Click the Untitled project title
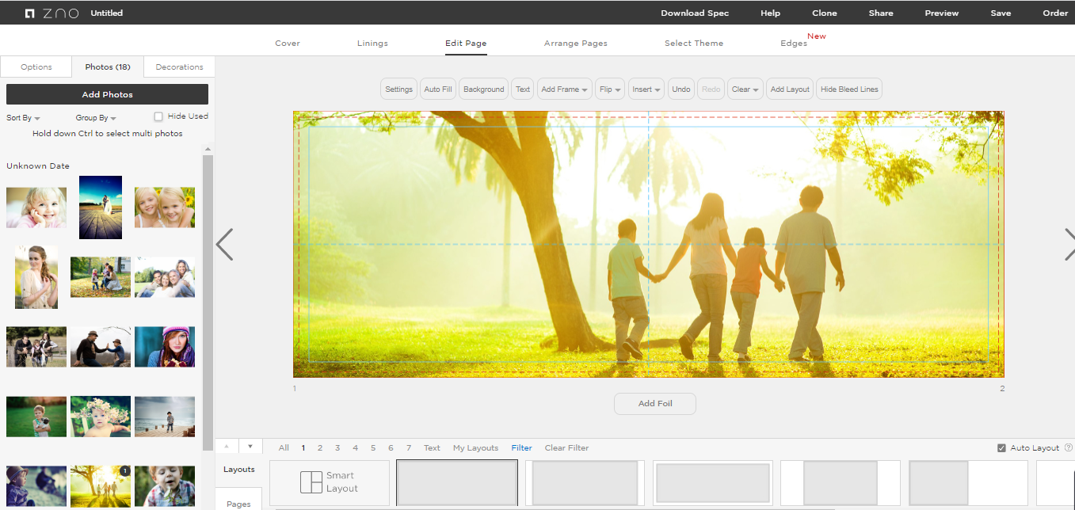The image size is (1075, 510). (107, 13)
